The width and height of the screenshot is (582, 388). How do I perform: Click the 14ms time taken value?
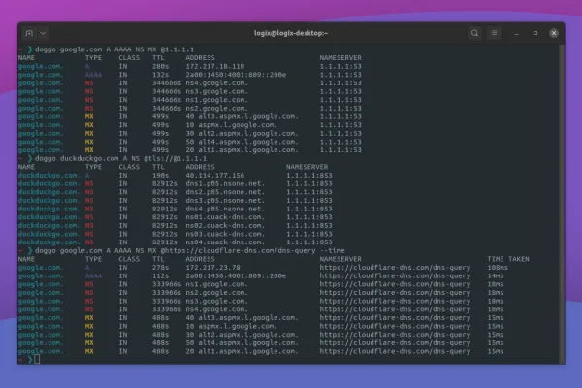[496, 275]
